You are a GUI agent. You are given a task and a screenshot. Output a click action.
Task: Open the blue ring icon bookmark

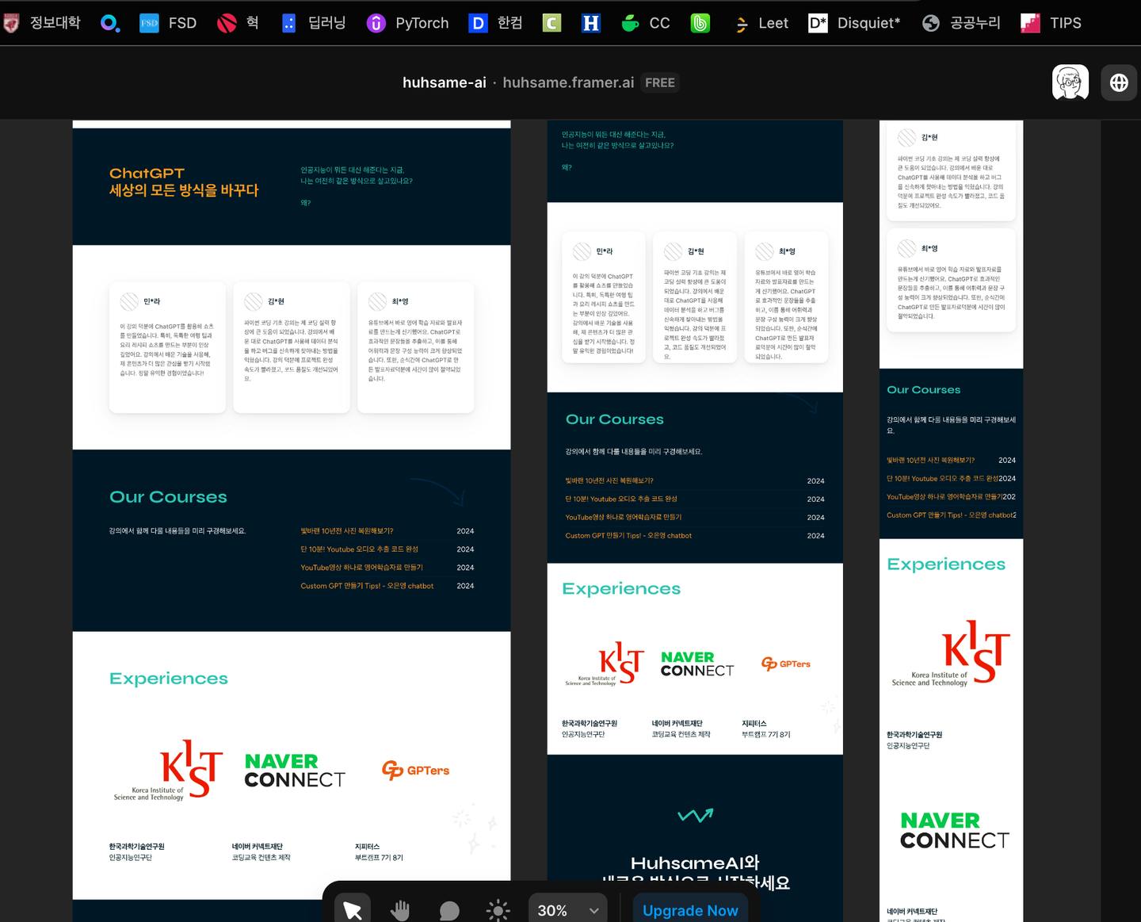pyautogui.click(x=110, y=23)
